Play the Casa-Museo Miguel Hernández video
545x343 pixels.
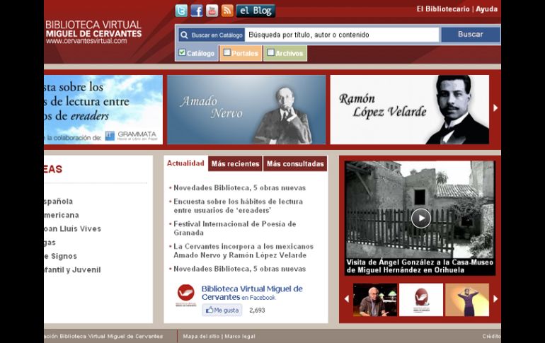pos(420,218)
